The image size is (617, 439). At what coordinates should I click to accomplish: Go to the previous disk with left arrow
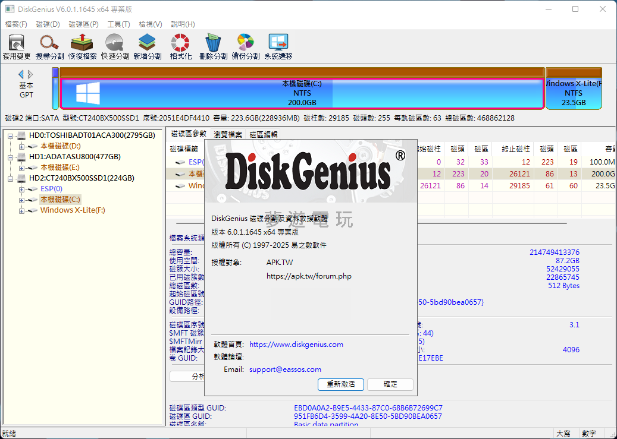pos(21,74)
